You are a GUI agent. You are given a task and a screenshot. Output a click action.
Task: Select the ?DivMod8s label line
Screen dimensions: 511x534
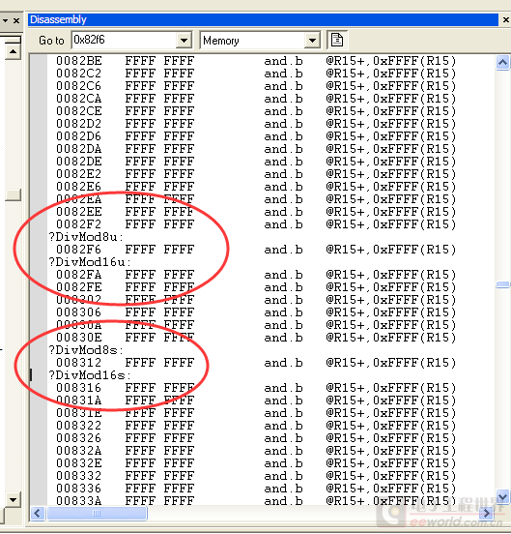tap(86, 350)
